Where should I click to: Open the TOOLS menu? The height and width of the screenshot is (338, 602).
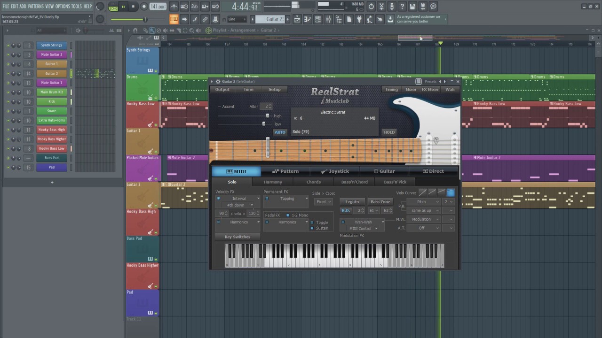[x=77, y=6]
